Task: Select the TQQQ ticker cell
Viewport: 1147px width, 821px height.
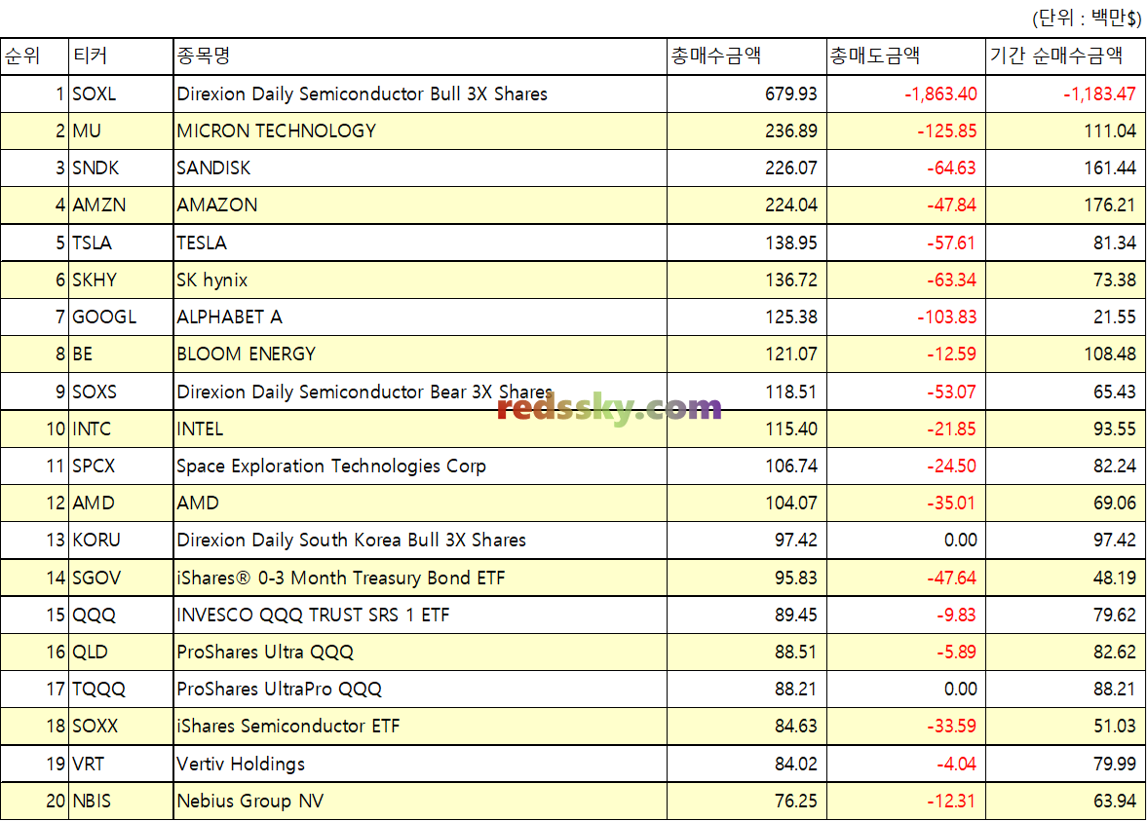Action: tap(121, 690)
